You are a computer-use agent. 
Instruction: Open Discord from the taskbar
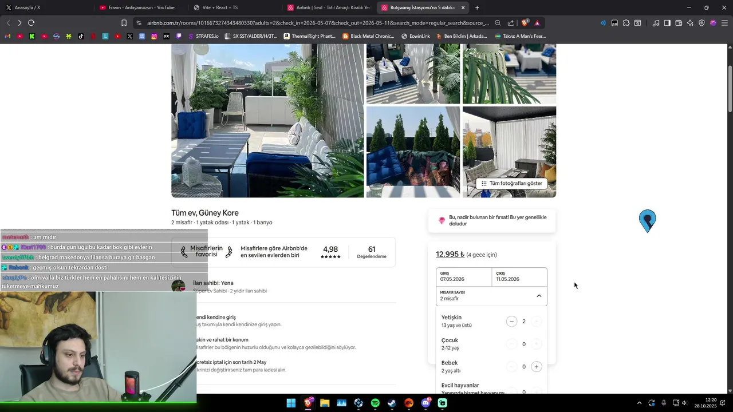[x=425, y=403]
